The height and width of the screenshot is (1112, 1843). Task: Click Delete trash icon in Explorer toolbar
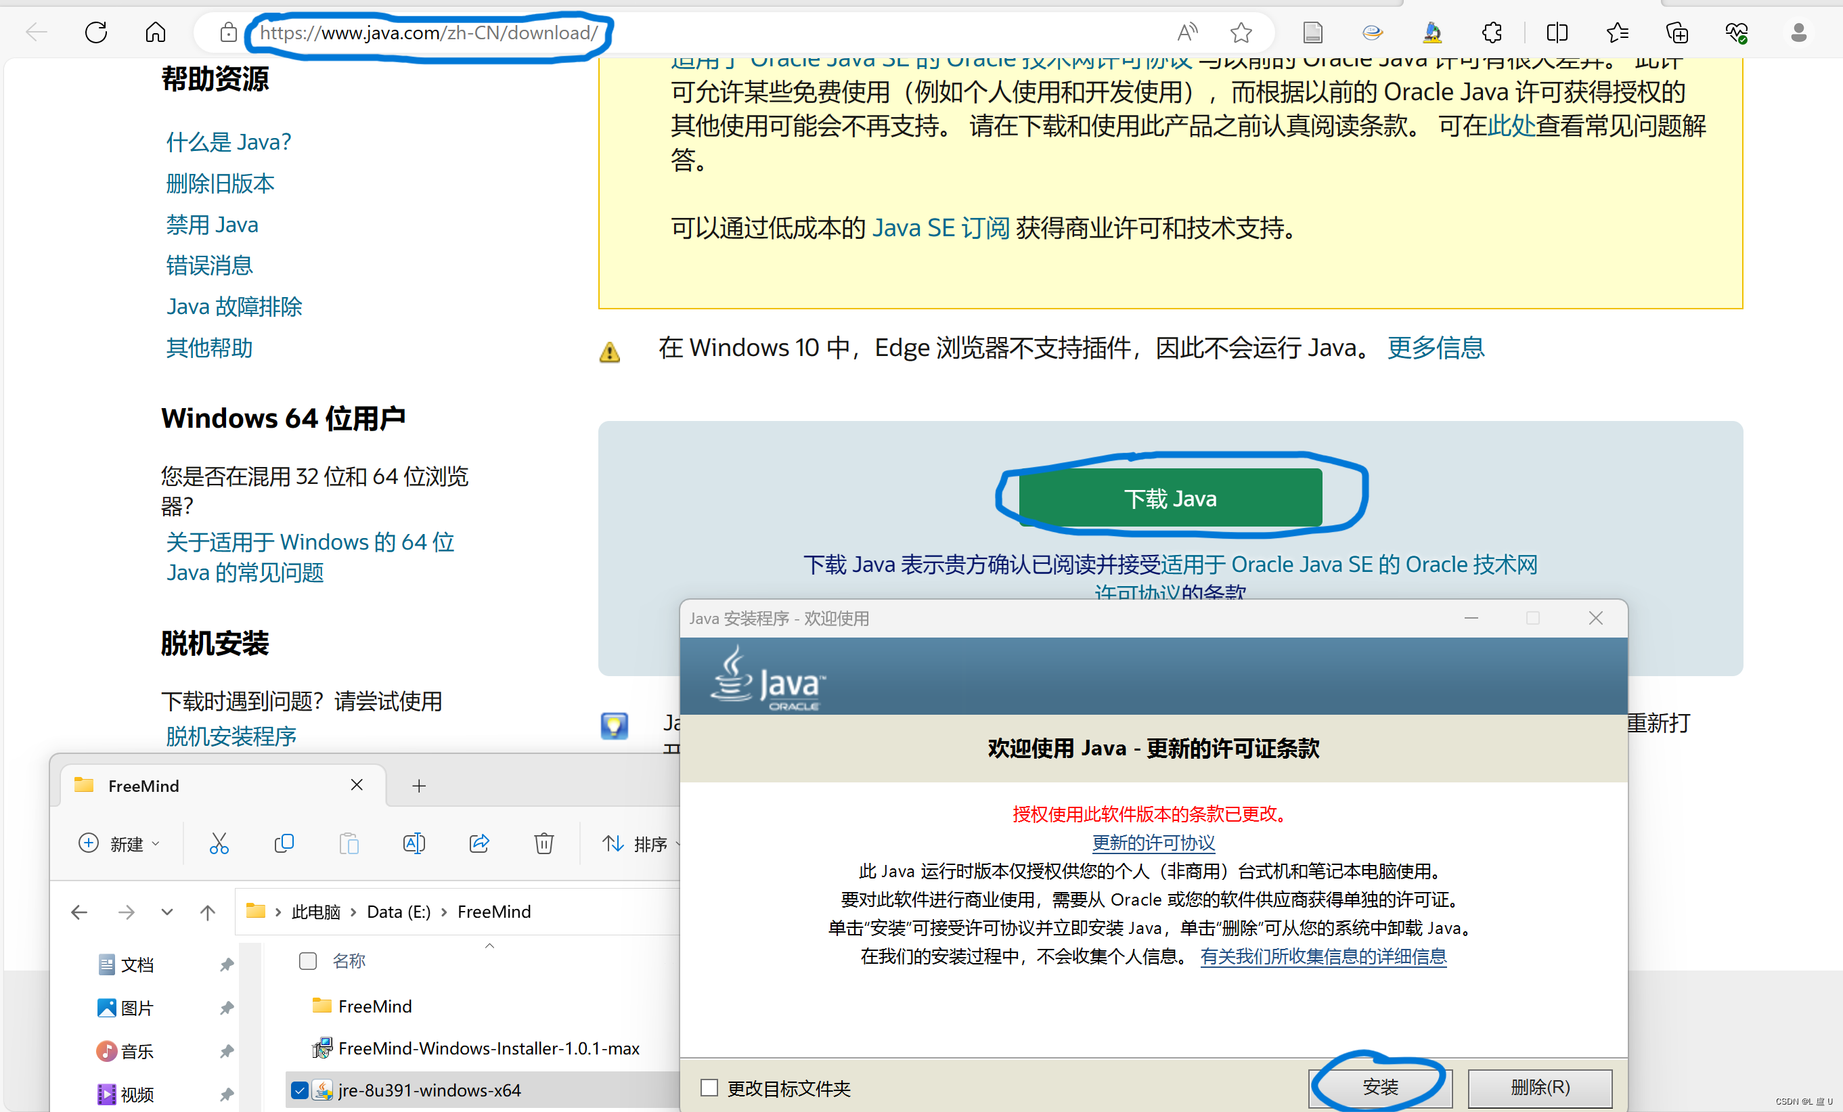tap(543, 843)
